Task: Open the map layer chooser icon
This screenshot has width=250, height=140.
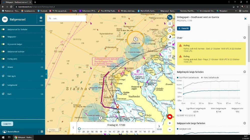Action: point(170,43)
